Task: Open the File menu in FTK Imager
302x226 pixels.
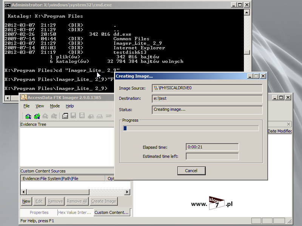Action: (26, 106)
